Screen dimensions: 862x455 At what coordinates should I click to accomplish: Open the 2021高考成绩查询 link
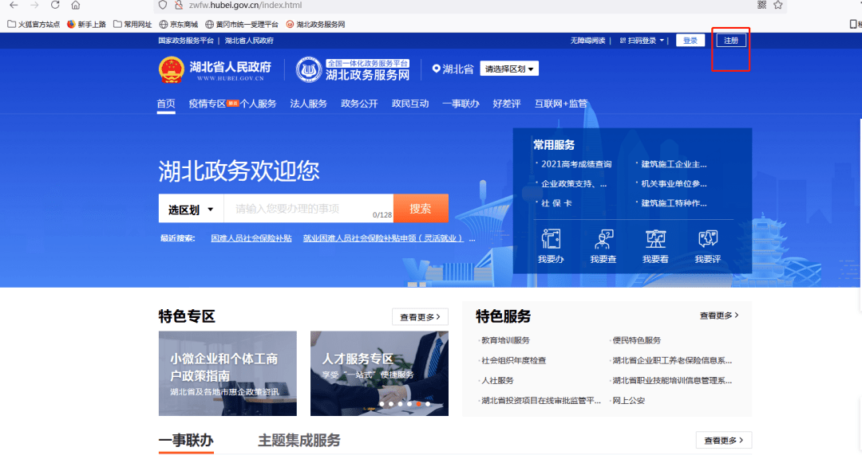pos(575,164)
